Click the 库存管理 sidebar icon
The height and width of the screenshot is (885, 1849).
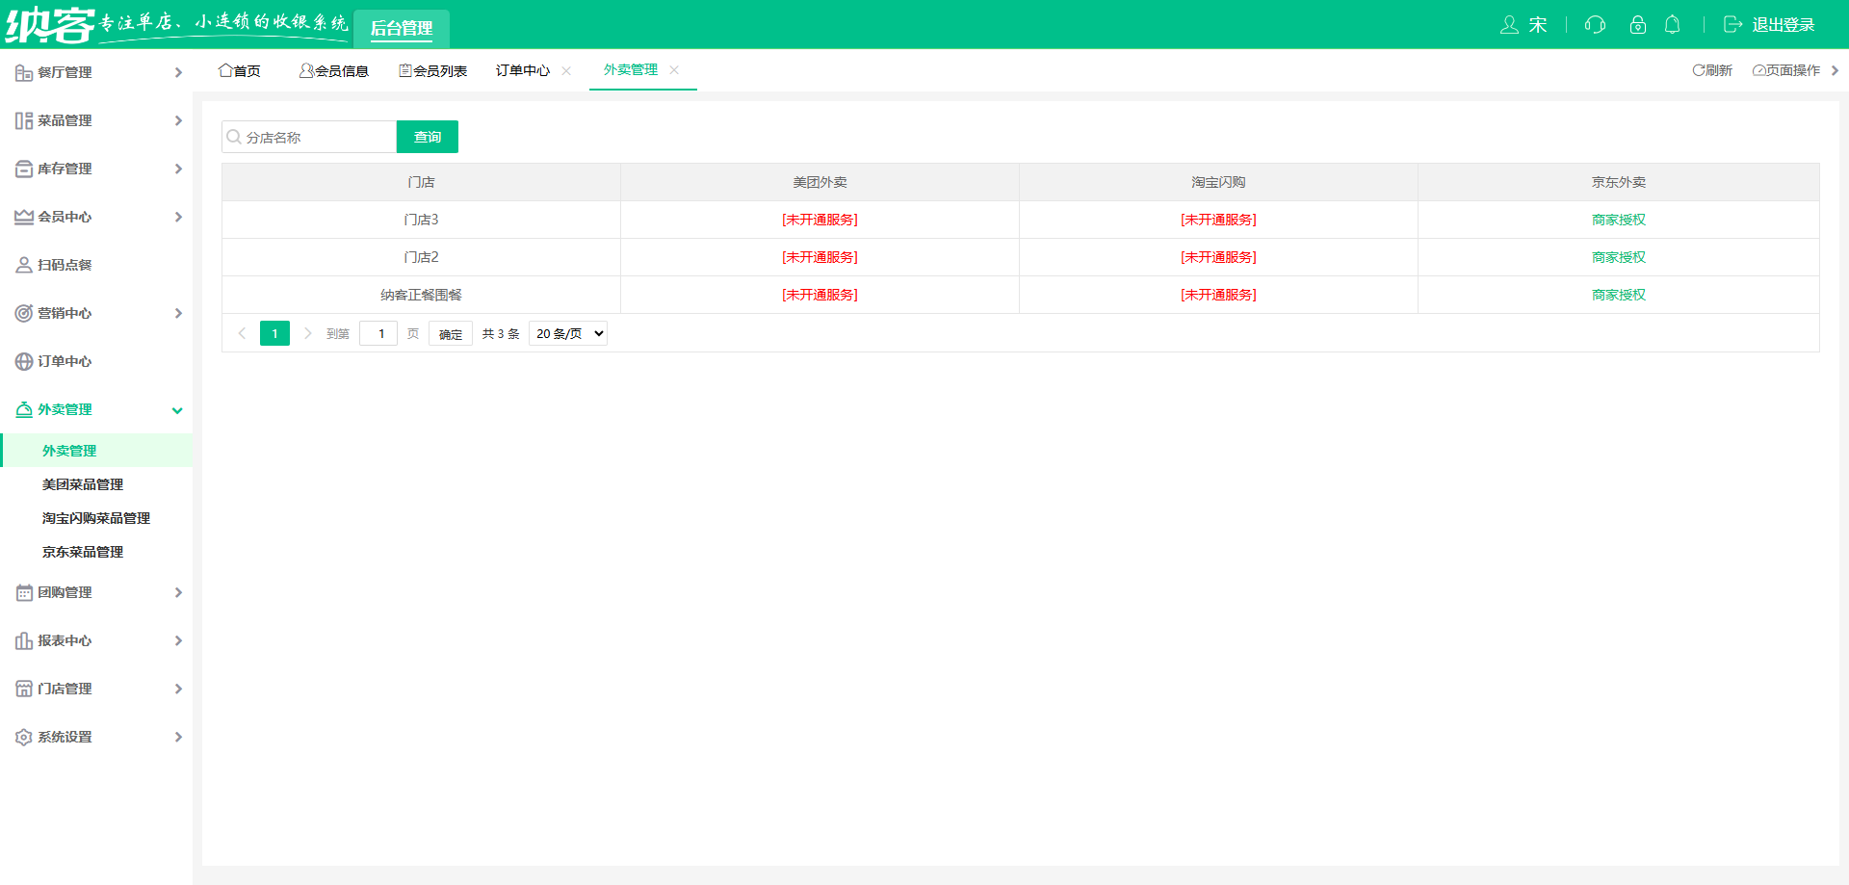pyautogui.click(x=24, y=169)
